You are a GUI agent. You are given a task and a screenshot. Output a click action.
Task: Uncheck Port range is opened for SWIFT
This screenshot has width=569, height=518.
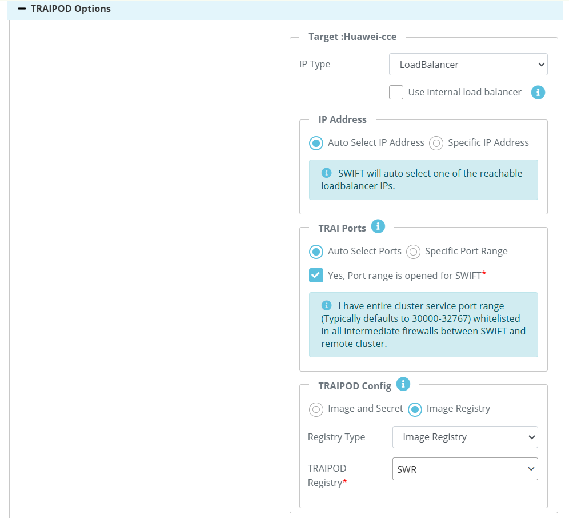(316, 276)
